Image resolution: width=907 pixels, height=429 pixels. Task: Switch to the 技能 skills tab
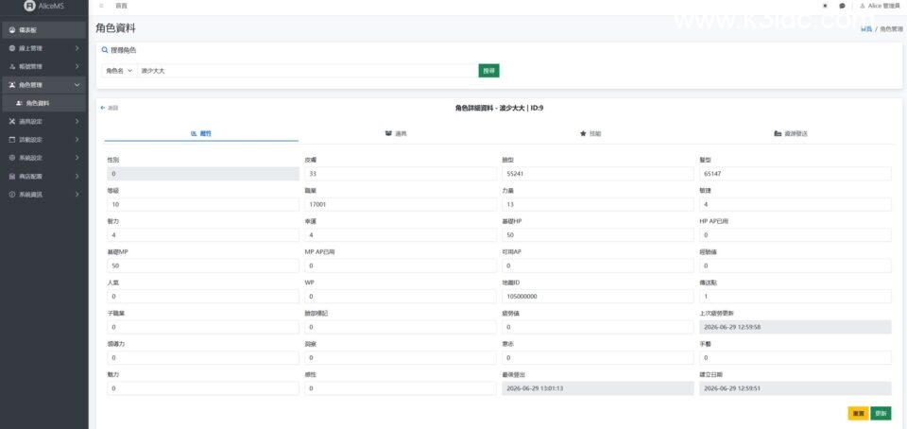tap(590, 133)
